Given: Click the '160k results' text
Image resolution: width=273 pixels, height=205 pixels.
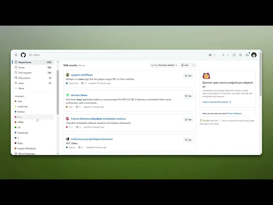Looking at the screenshot, I should (x=70, y=65).
